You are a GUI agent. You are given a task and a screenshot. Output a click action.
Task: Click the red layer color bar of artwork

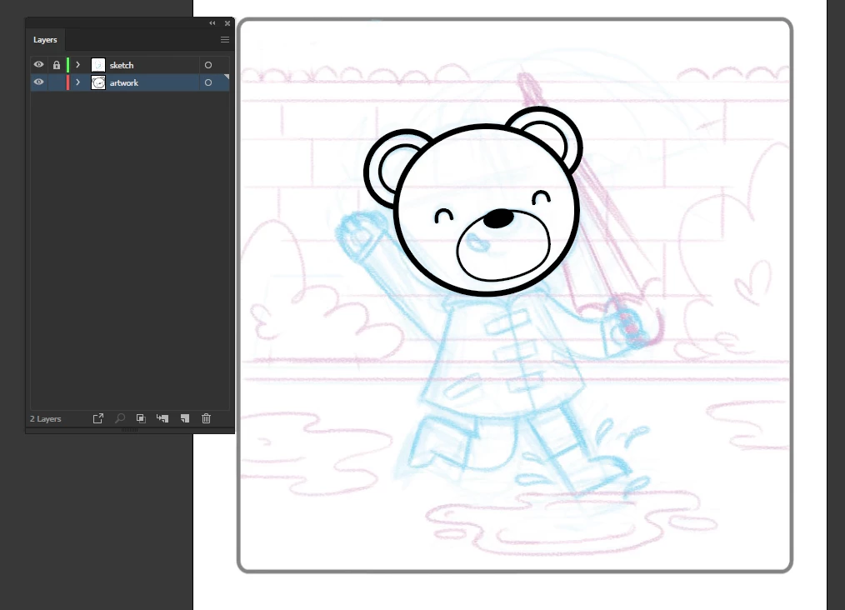[x=67, y=82]
